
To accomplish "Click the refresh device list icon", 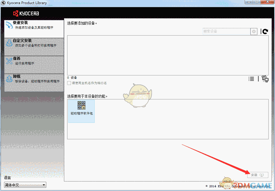I will click(265, 31).
